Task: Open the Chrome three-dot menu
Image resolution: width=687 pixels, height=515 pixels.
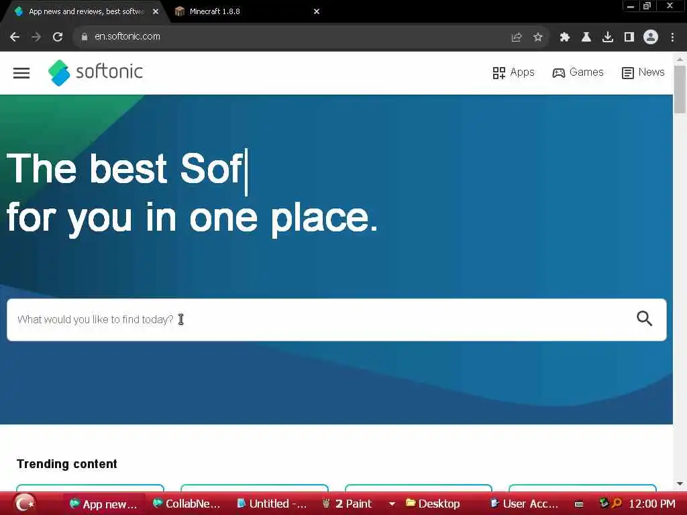Action: [672, 38]
